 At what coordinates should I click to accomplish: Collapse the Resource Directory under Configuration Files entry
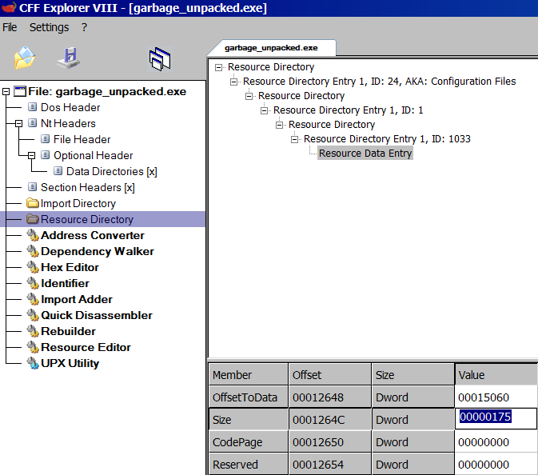(x=249, y=96)
